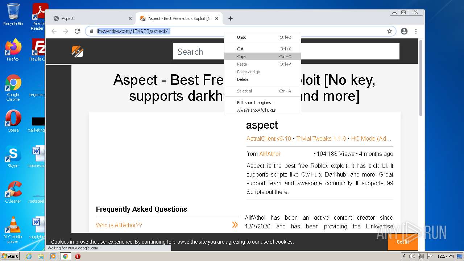Choose Cut in context menu

(x=262, y=49)
